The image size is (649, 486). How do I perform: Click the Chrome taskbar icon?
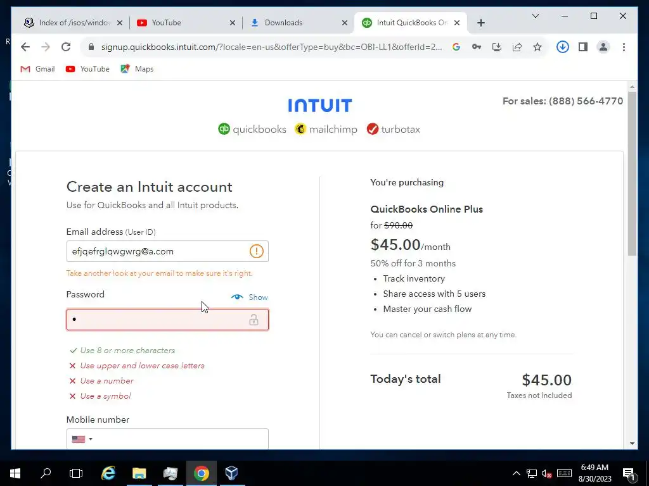201,473
